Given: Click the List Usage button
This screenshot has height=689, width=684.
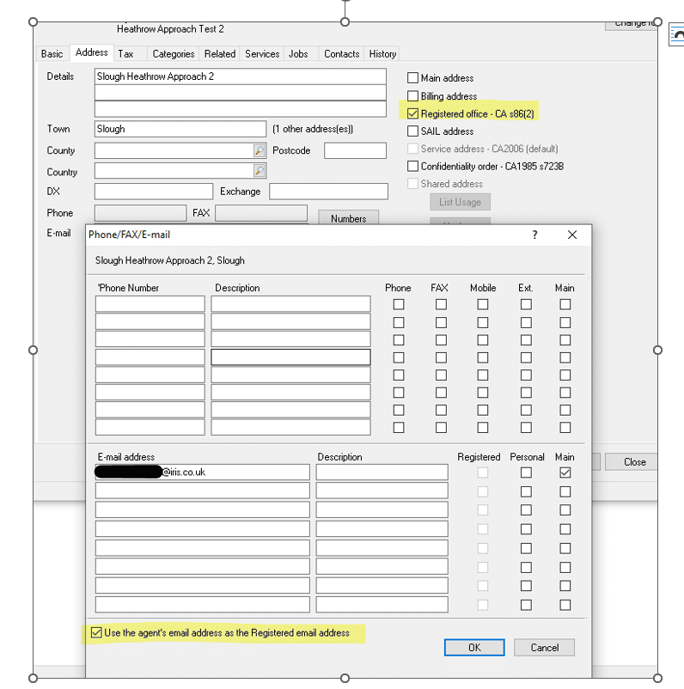Looking at the screenshot, I should pos(460,202).
